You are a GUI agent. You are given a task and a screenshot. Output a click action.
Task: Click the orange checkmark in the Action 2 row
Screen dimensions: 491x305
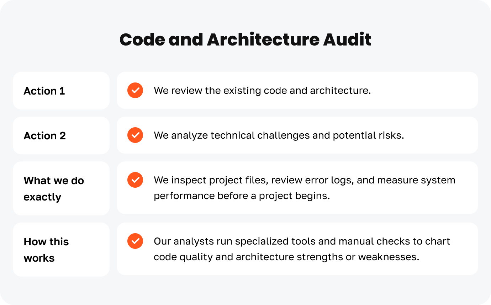coord(135,135)
